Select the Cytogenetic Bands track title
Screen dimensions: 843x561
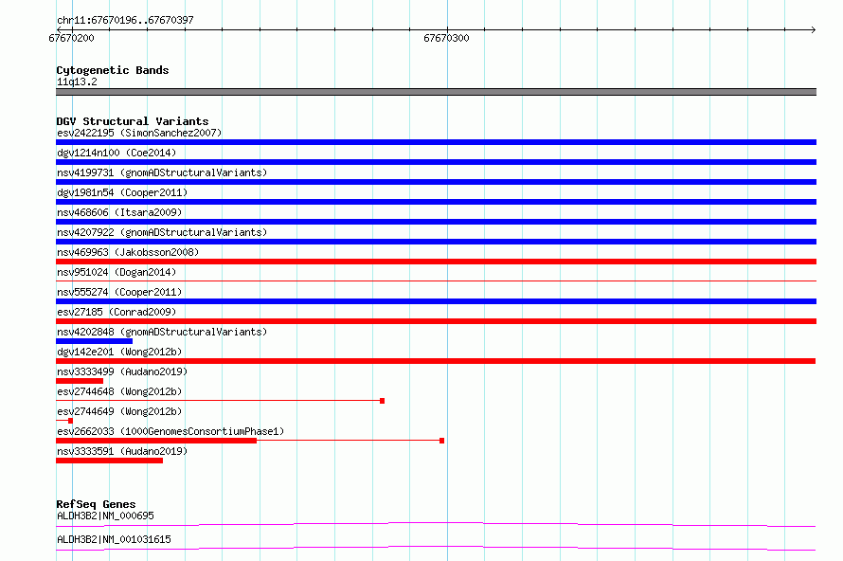(113, 70)
